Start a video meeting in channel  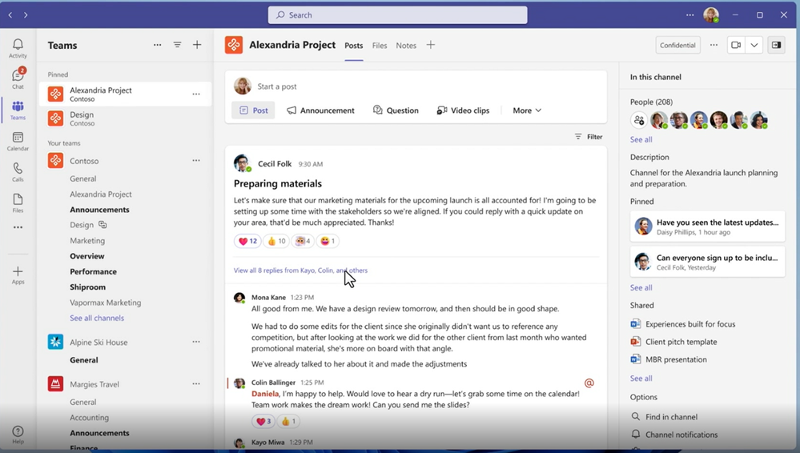pyautogui.click(x=736, y=45)
